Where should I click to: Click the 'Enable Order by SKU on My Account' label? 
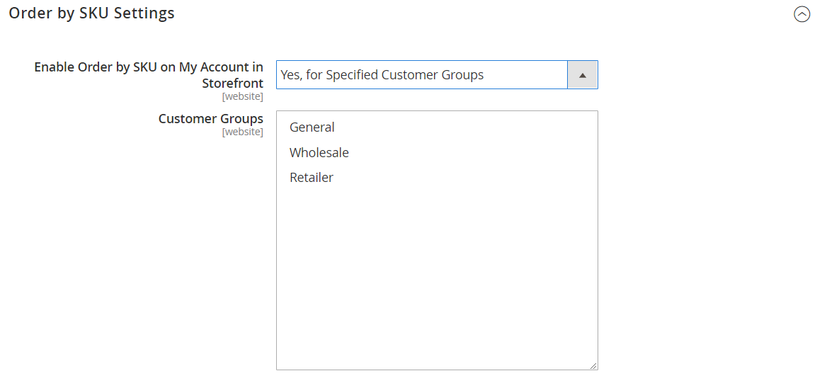pos(149,67)
